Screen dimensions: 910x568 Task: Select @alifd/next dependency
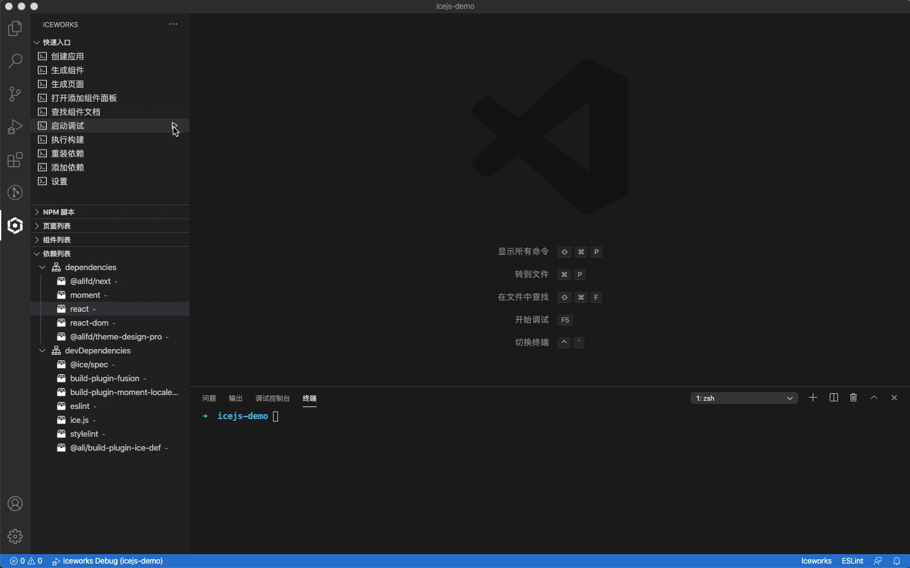(x=110, y=281)
